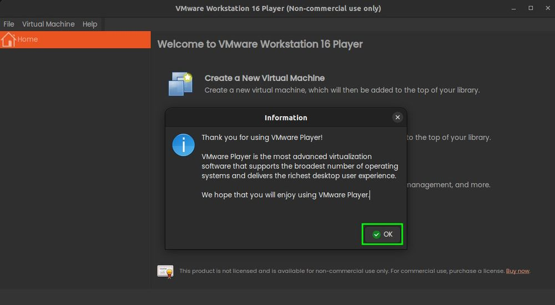This screenshot has width=555, height=305.
Task: Click the license certificate icon
Action: pos(165,271)
